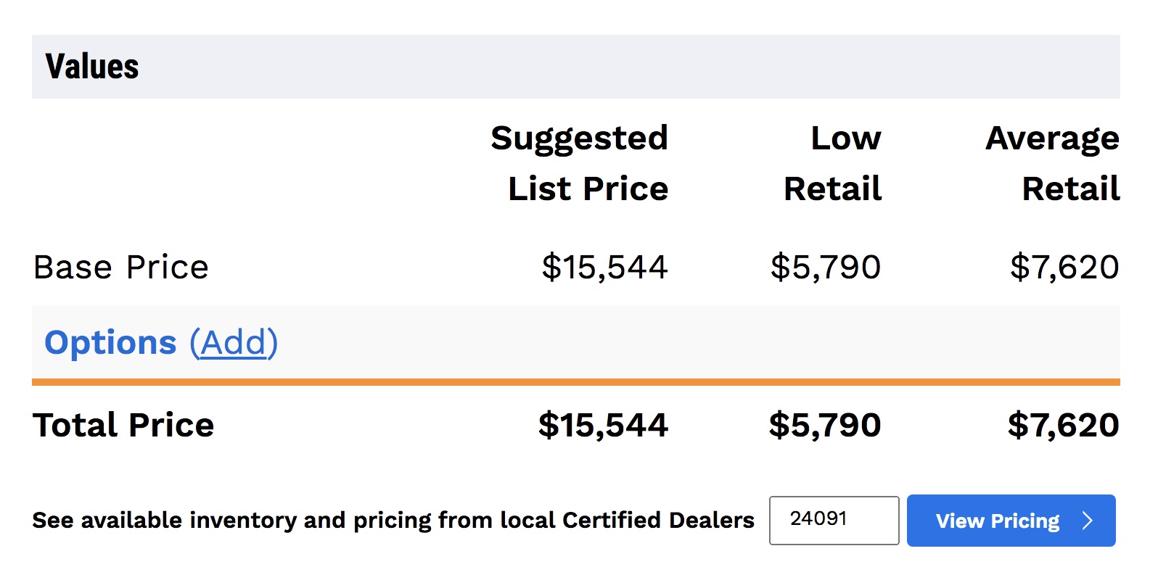
Task: Click the Base Price suggested value $15,544
Action: (604, 267)
